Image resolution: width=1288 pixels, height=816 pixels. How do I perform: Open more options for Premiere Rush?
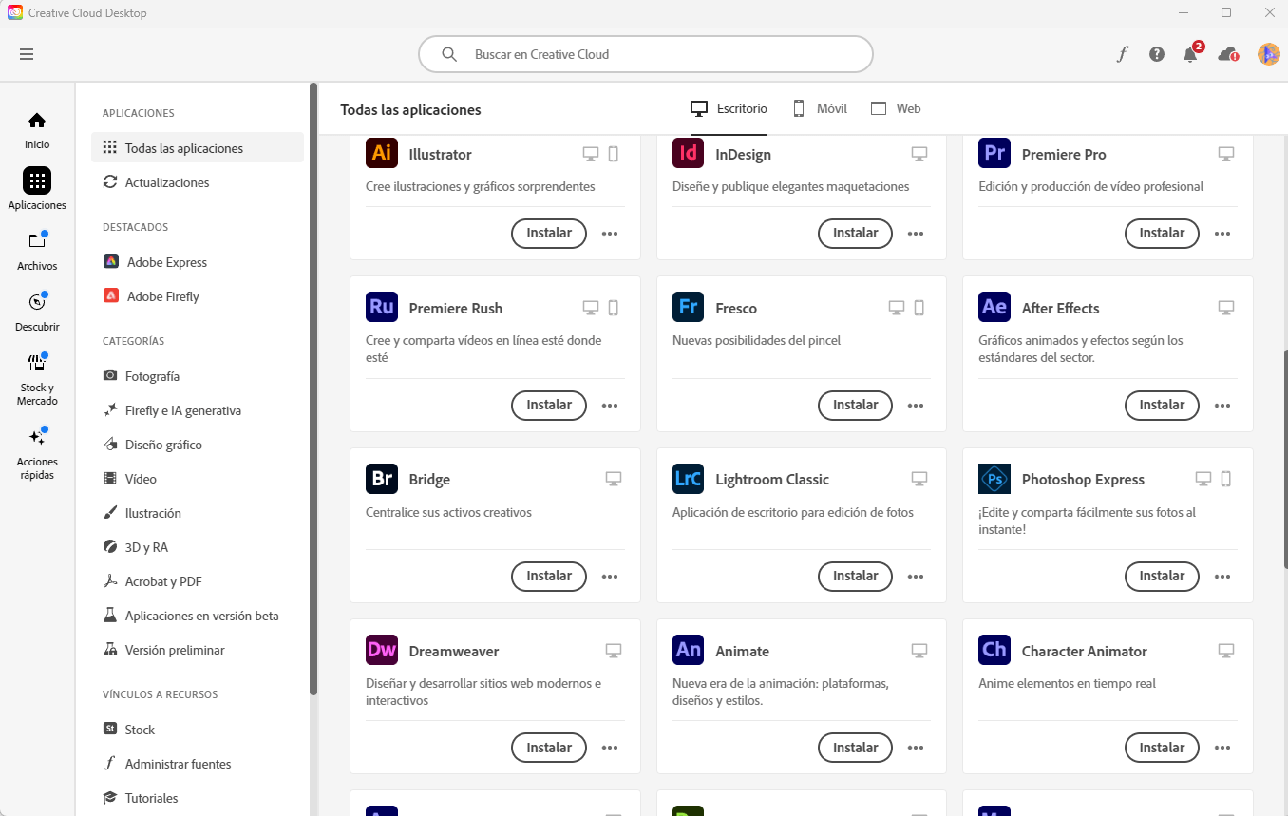pyautogui.click(x=610, y=406)
